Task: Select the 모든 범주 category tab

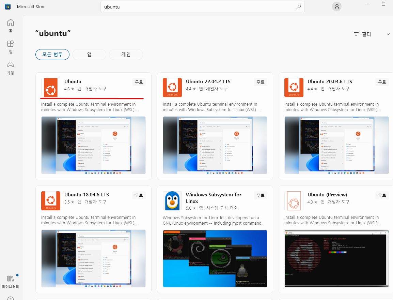Action: point(52,55)
